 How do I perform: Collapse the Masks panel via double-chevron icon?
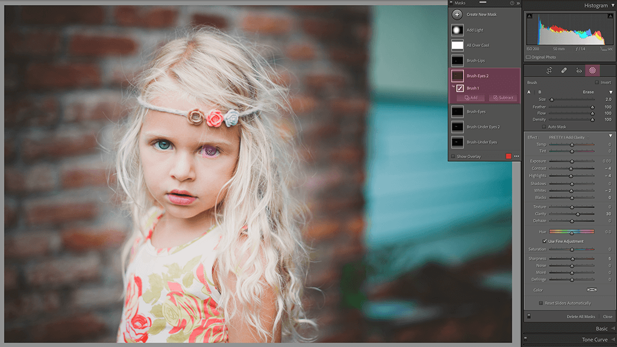coord(517,3)
